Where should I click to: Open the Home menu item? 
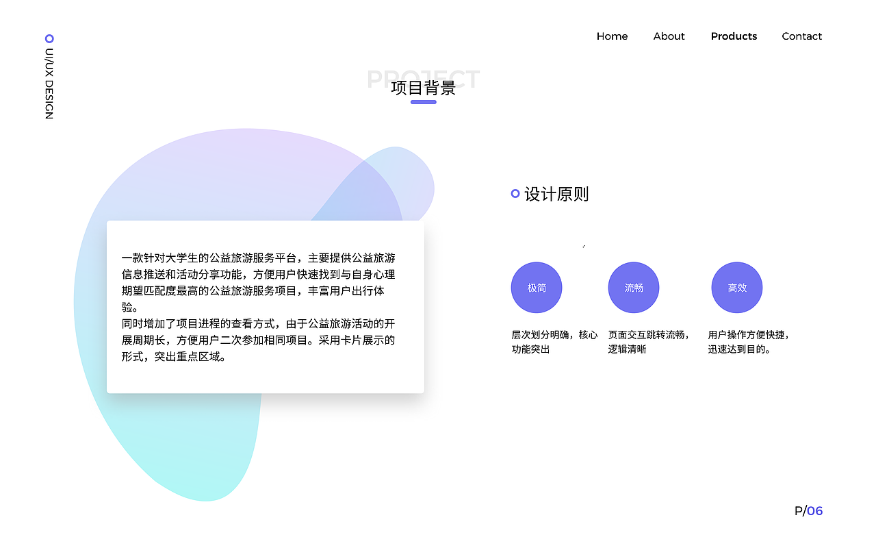click(612, 36)
